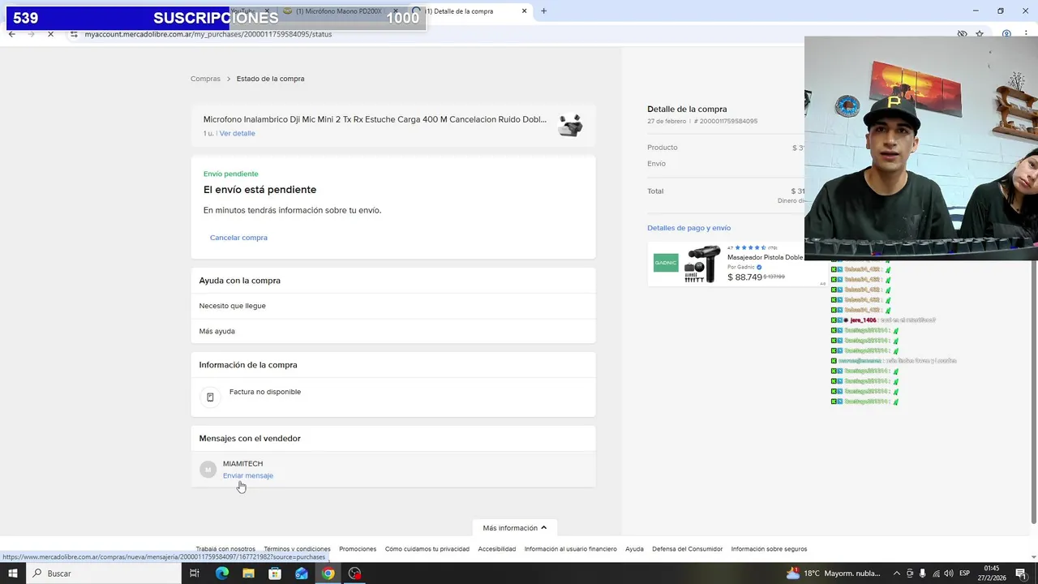Open a new browser tab
Screen dimensions: 1038x584
(x=543, y=11)
